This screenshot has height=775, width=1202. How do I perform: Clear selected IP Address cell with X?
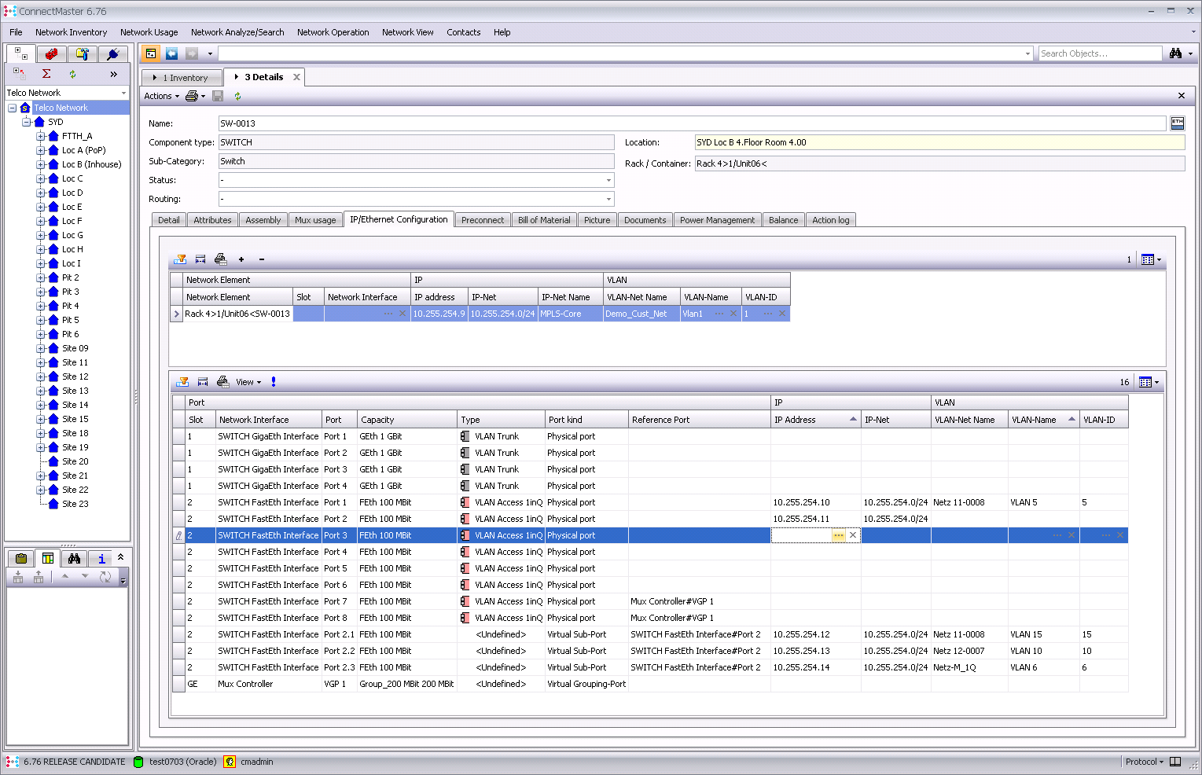853,535
